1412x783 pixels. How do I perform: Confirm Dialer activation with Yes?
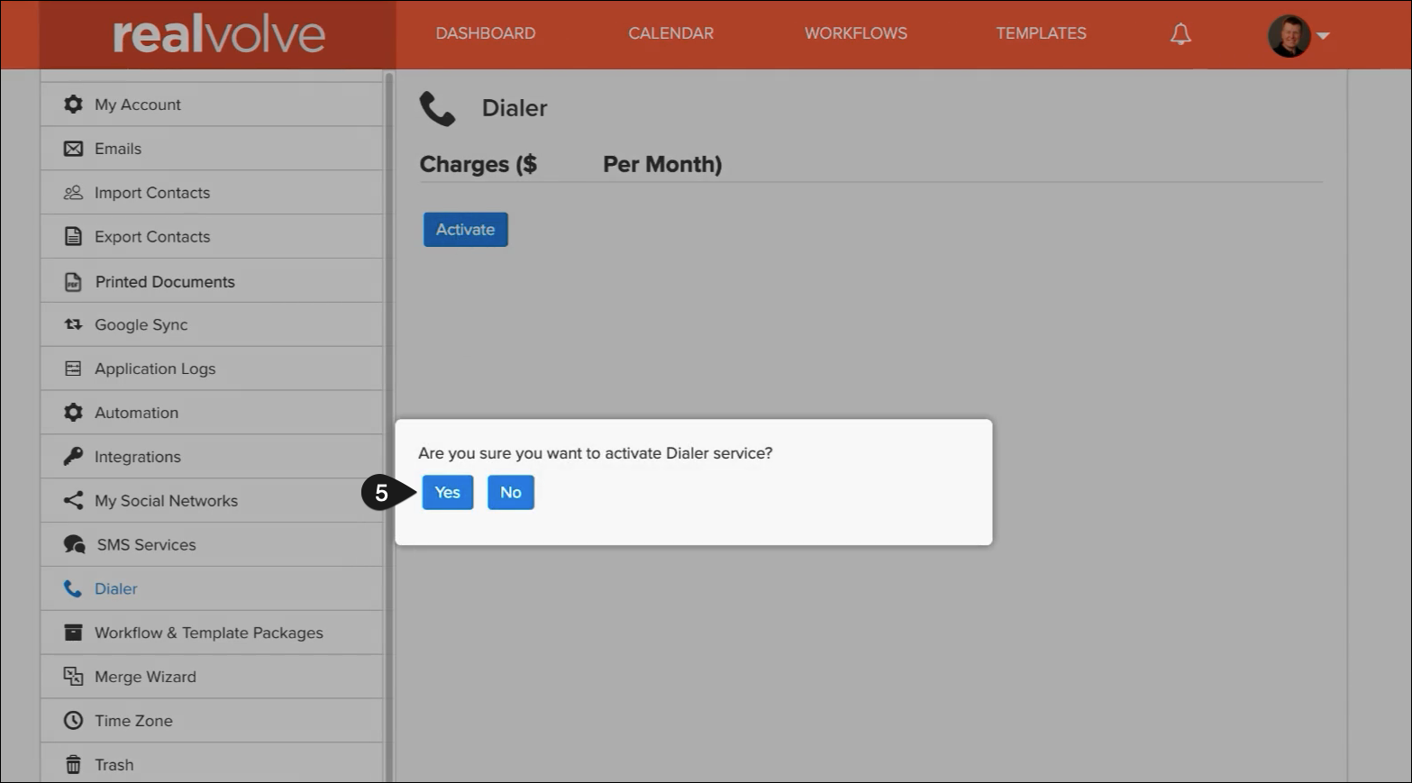[447, 493]
